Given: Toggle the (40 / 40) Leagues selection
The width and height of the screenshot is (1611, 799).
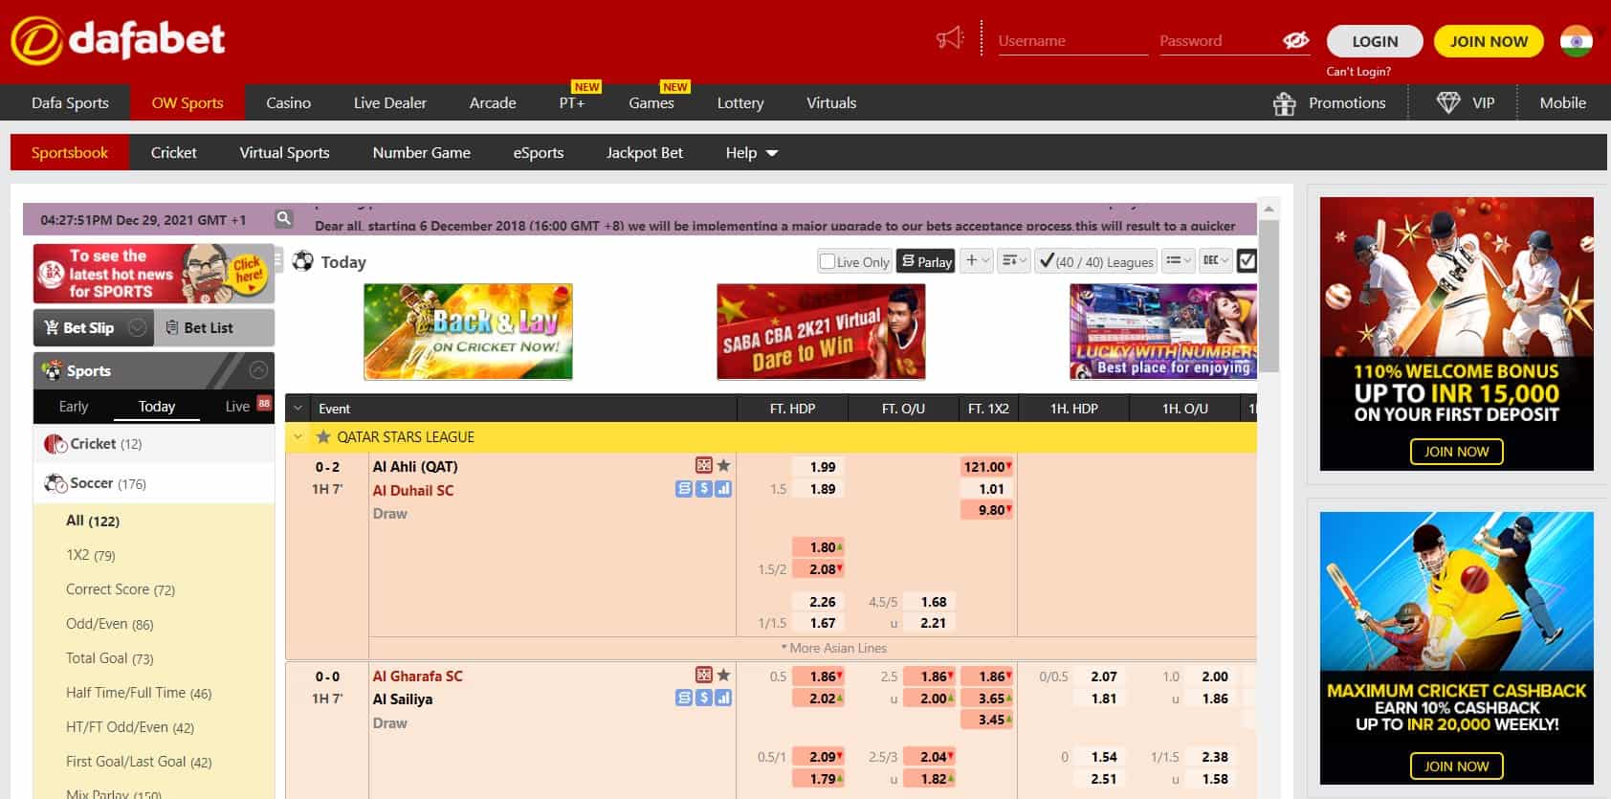Looking at the screenshot, I should (x=1096, y=260).
